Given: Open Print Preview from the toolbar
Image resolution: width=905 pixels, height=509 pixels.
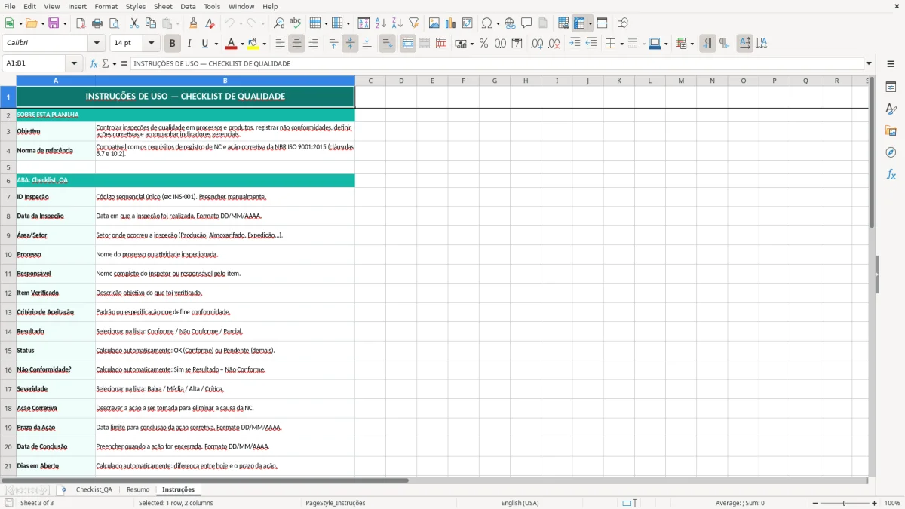Looking at the screenshot, I should point(114,23).
